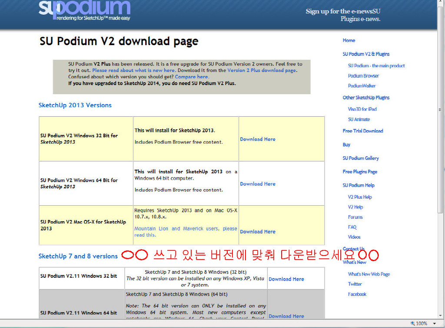445x328 pixels.
Task: Open the e-news sign up link
Action: click(x=343, y=15)
